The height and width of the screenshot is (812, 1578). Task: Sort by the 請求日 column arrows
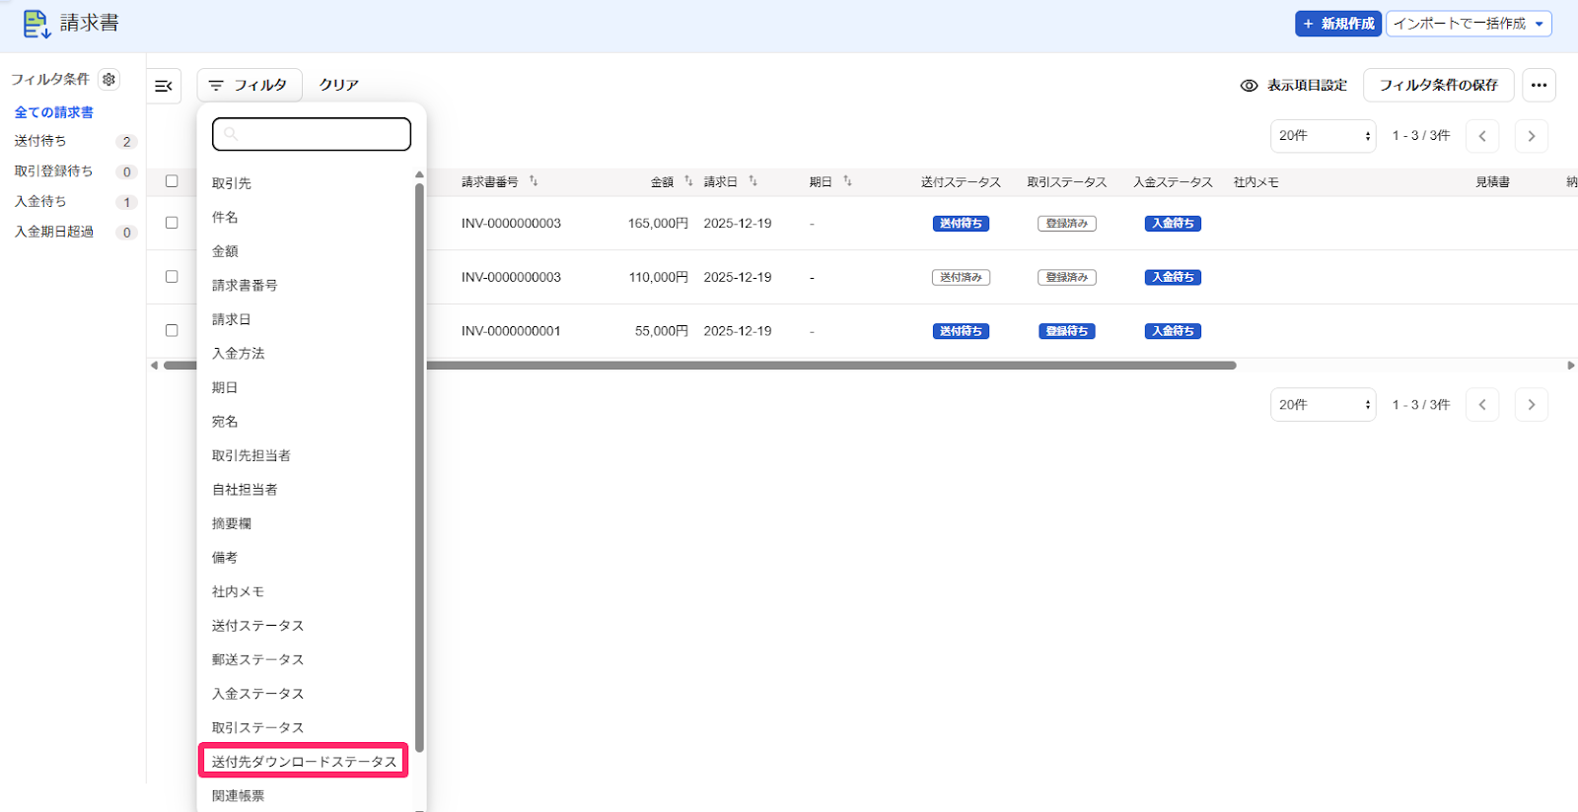click(753, 181)
